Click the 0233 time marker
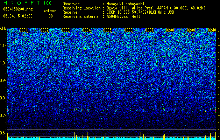The width and height of the screenshot is (220, 140). click(65, 30)
